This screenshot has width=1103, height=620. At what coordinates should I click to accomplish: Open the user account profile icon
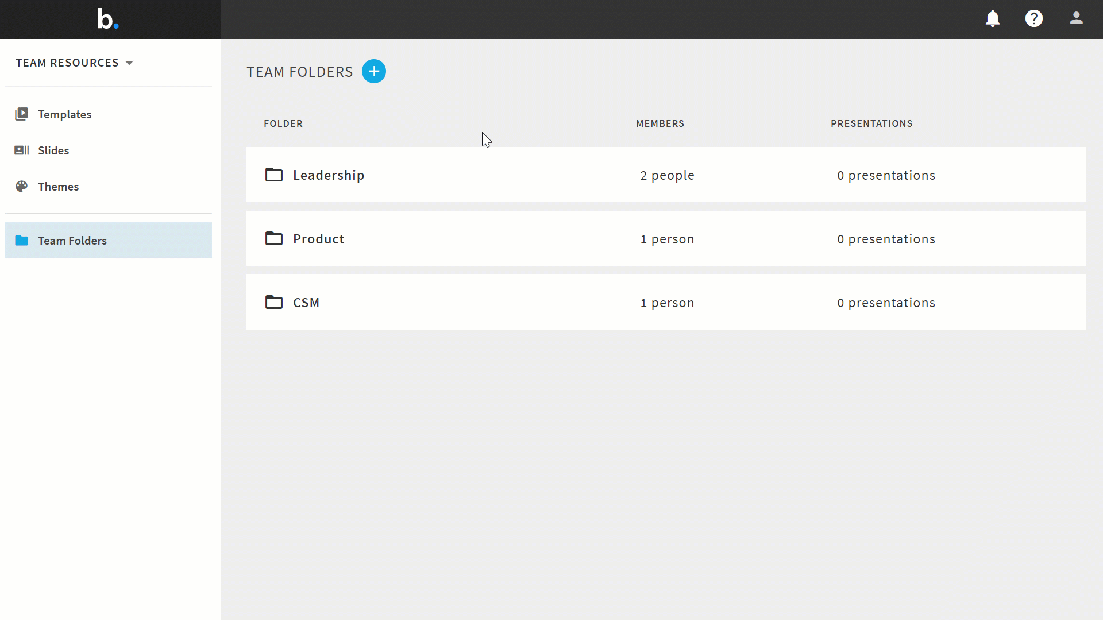(x=1077, y=18)
